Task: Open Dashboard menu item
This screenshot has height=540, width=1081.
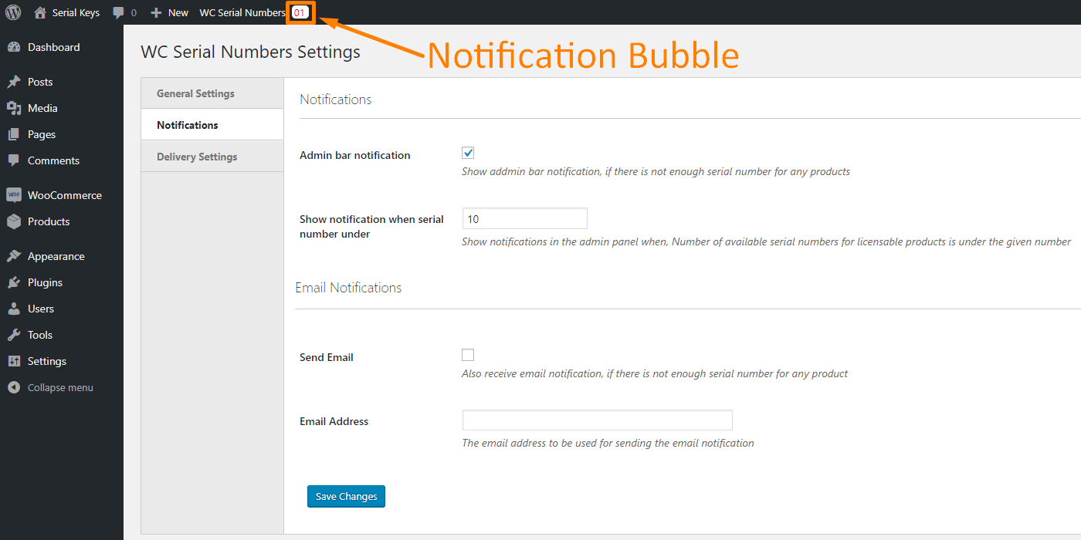Action: 53,47
